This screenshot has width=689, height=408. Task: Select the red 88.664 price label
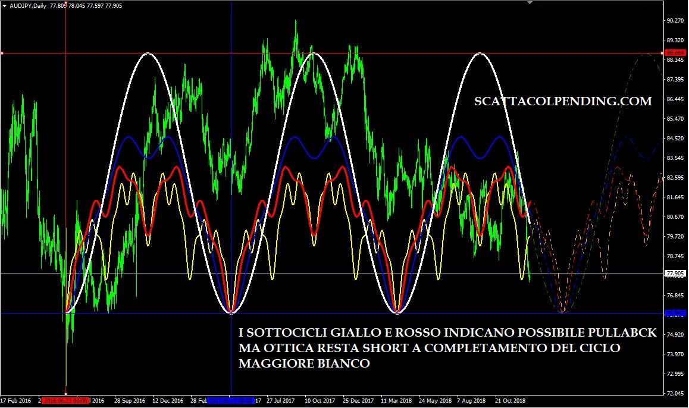pos(675,53)
